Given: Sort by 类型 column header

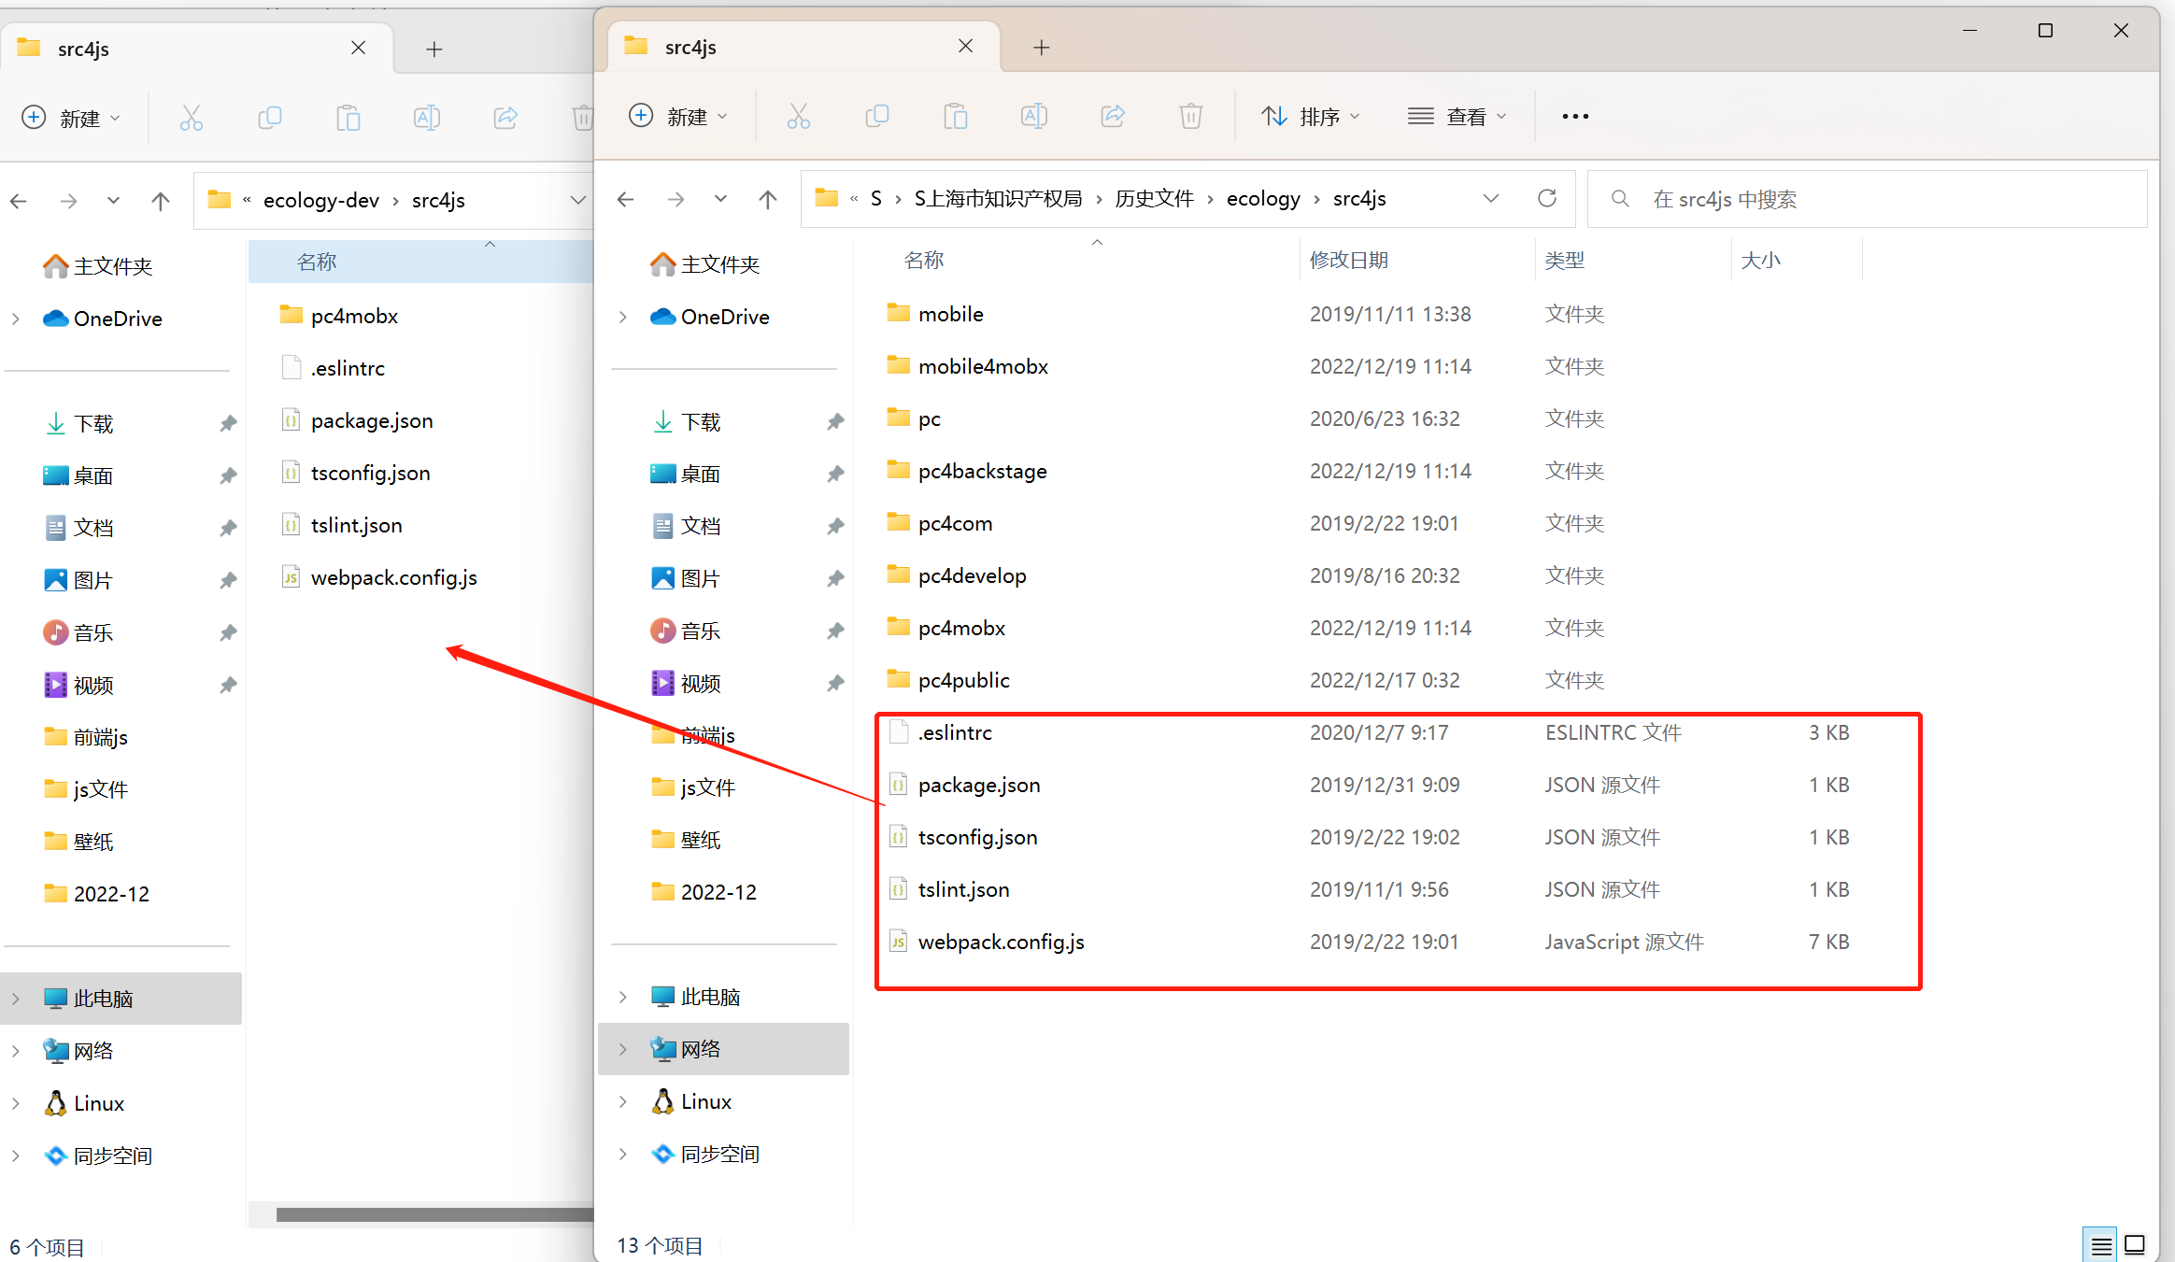Looking at the screenshot, I should point(1633,260).
